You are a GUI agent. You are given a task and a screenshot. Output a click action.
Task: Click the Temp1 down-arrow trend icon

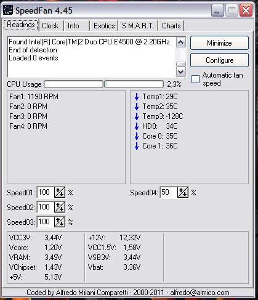[x=137, y=97]
